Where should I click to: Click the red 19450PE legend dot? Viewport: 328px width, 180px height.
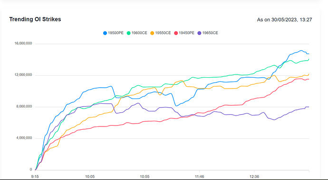[x=176, y=33]
